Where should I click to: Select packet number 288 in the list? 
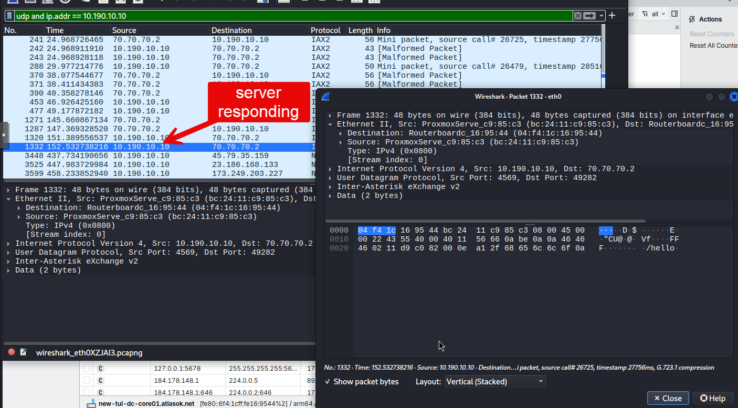click(302, 66)
